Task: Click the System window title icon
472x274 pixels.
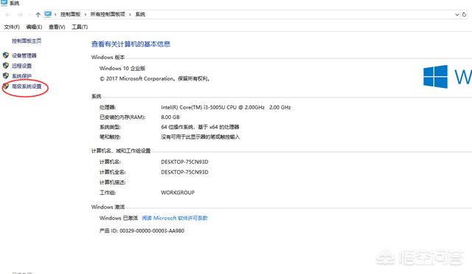Action: pos(4,3)
